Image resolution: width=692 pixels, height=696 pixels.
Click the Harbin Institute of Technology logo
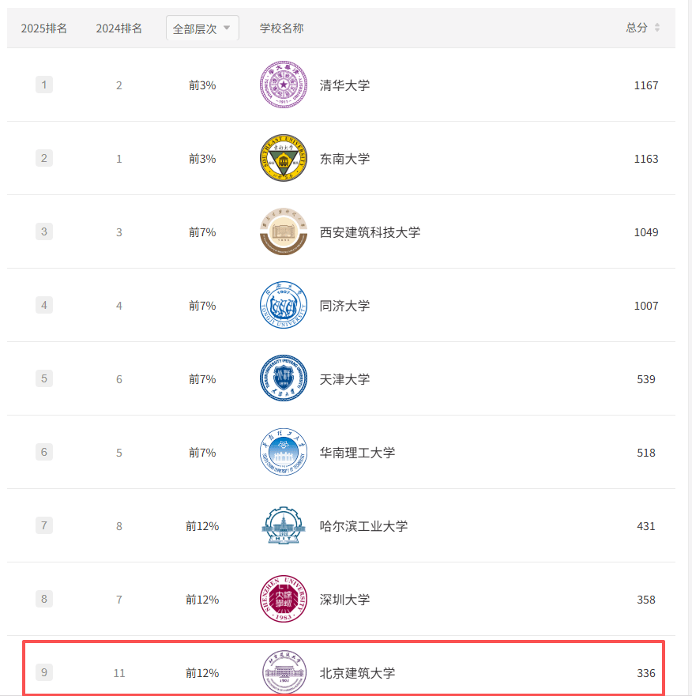(283, 525)
